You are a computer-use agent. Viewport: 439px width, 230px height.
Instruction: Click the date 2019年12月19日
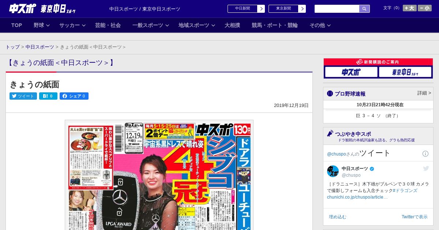[291, 106]
